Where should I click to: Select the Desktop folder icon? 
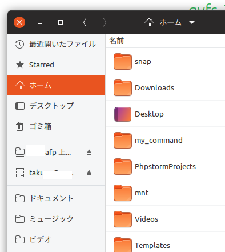coord(123,114)
